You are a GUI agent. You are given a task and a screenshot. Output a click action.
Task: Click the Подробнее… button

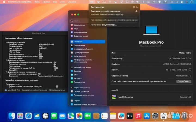coord(184,81)
